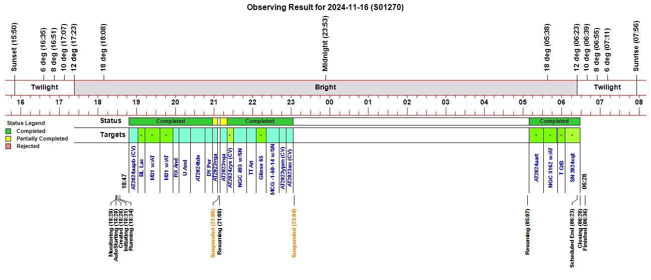
Task: Click the hour 03 tick on the time axis
Action: point(445,102)
